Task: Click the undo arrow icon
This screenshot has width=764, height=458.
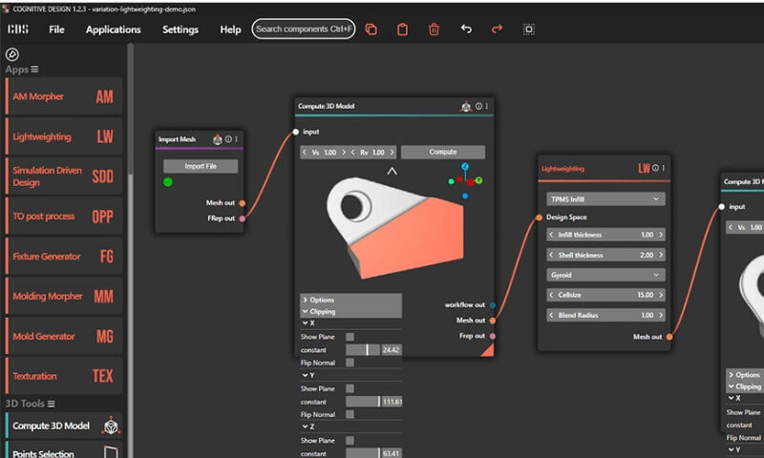Action: point(466,30)
